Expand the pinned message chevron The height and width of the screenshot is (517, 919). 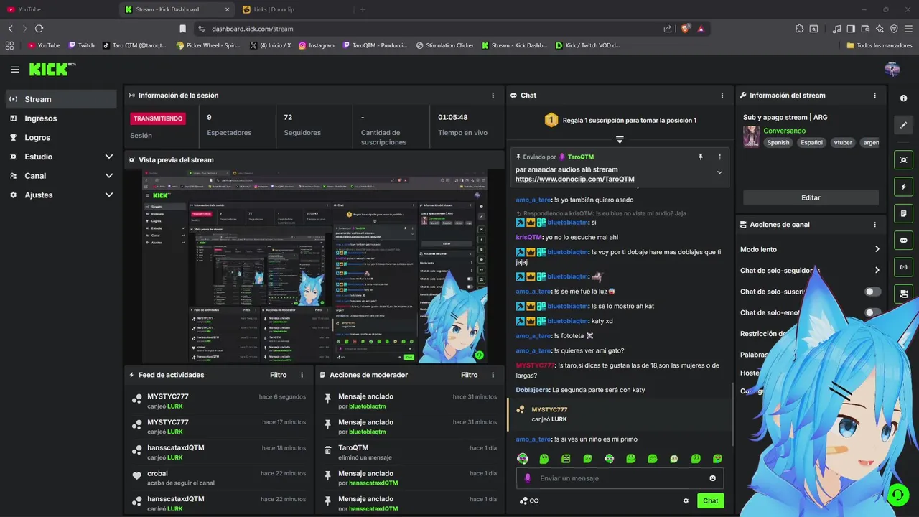click(719, 172)
